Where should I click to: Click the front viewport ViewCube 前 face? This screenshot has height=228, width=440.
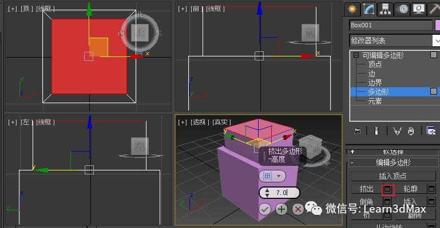(310, 32)
